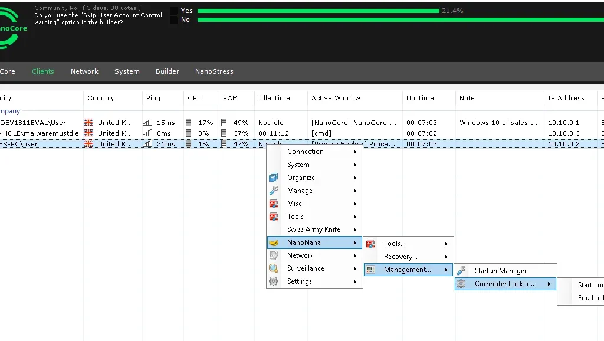Expand the Settings submenu arrow
The height and width of the screenshot is (341, 604).
pos(355,281)
